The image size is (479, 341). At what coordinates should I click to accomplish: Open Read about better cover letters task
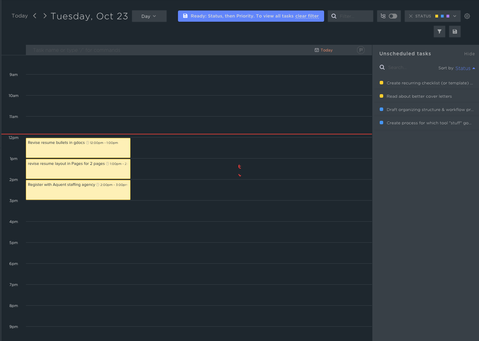419,96
